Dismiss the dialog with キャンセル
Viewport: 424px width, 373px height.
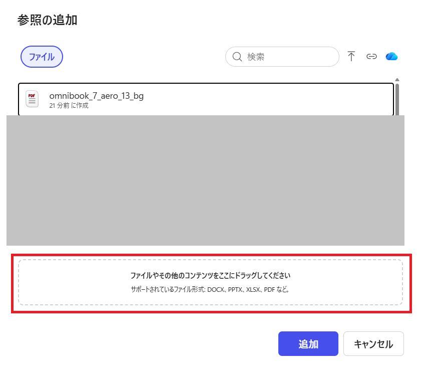click(x=373, y=344)
